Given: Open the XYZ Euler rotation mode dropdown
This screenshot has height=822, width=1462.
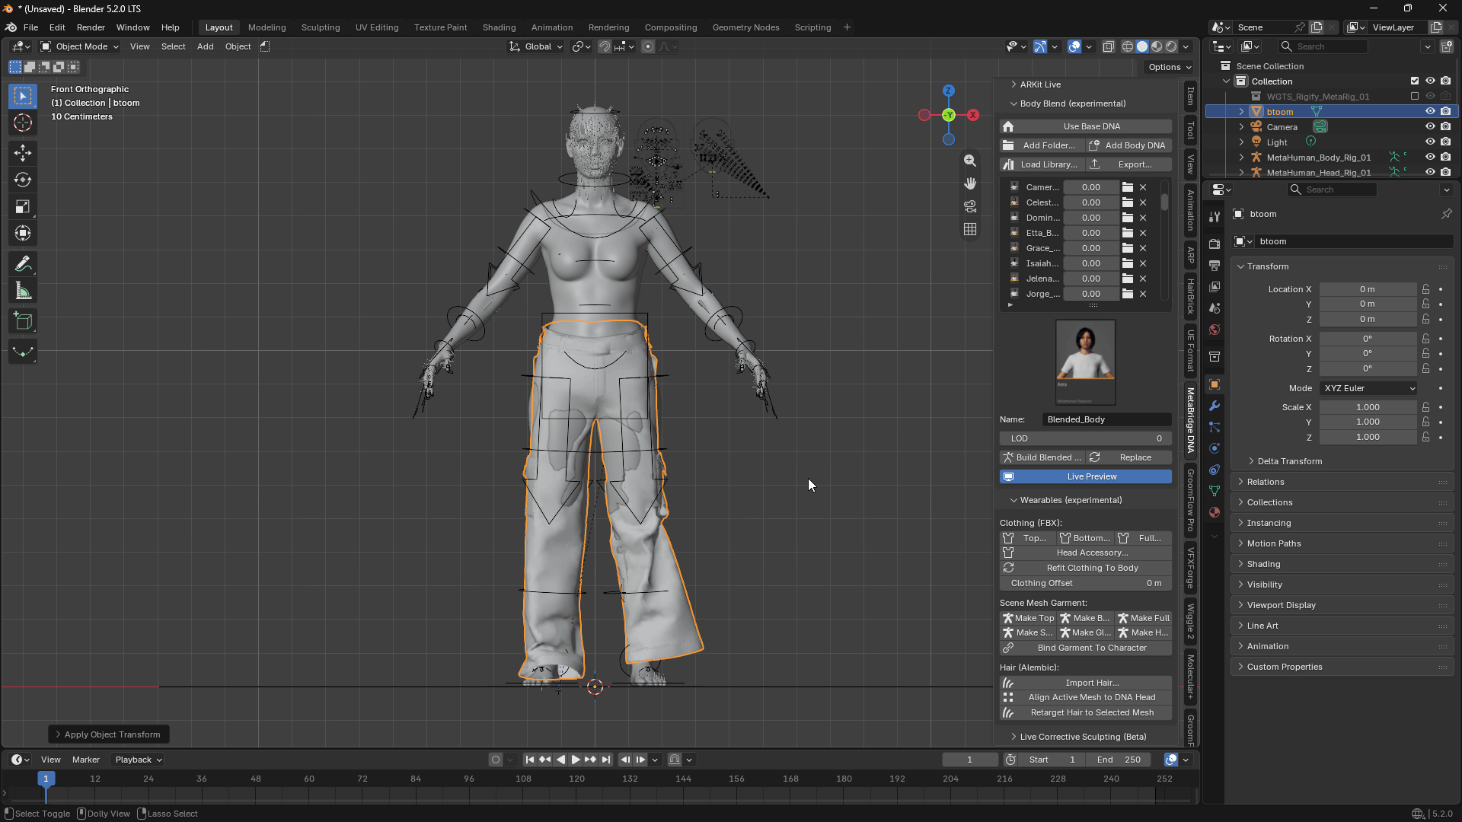Looking at the screenshot, I should click(x=1368, y=388).
